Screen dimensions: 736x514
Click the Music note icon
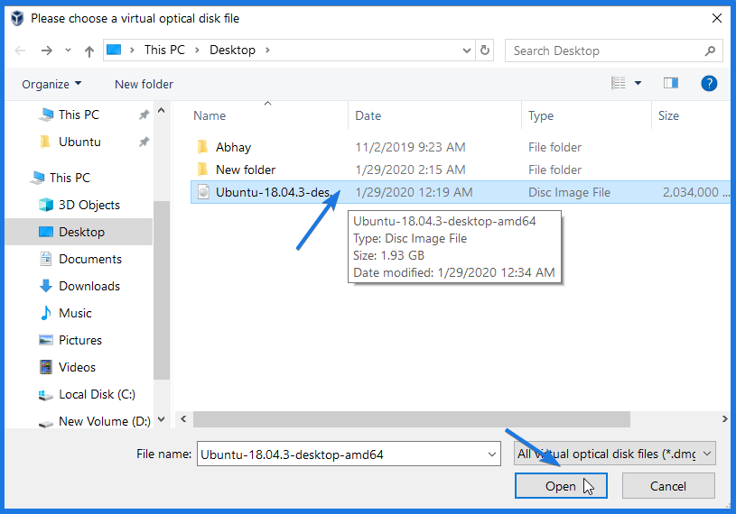[45, 313]
